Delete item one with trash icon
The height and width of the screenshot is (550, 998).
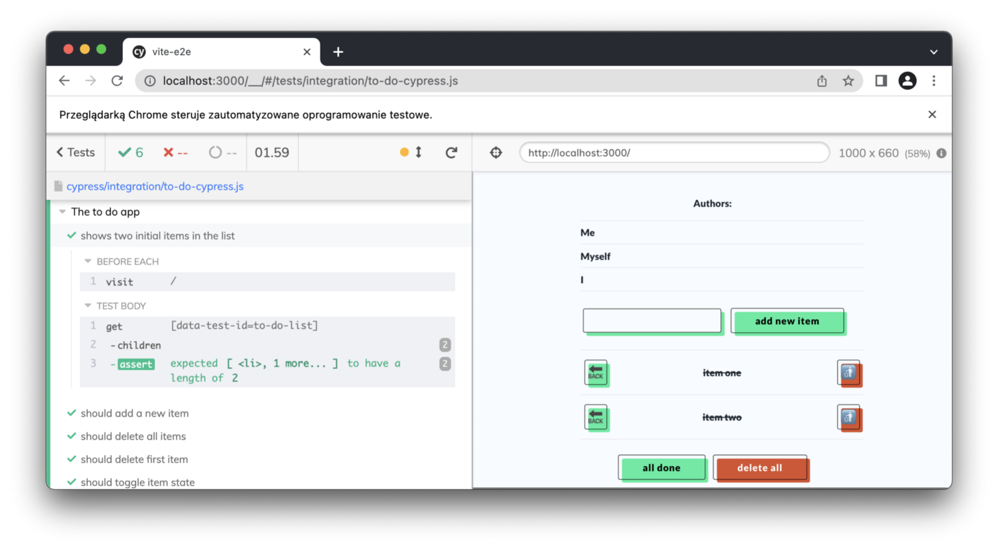(x=849, y=373)
